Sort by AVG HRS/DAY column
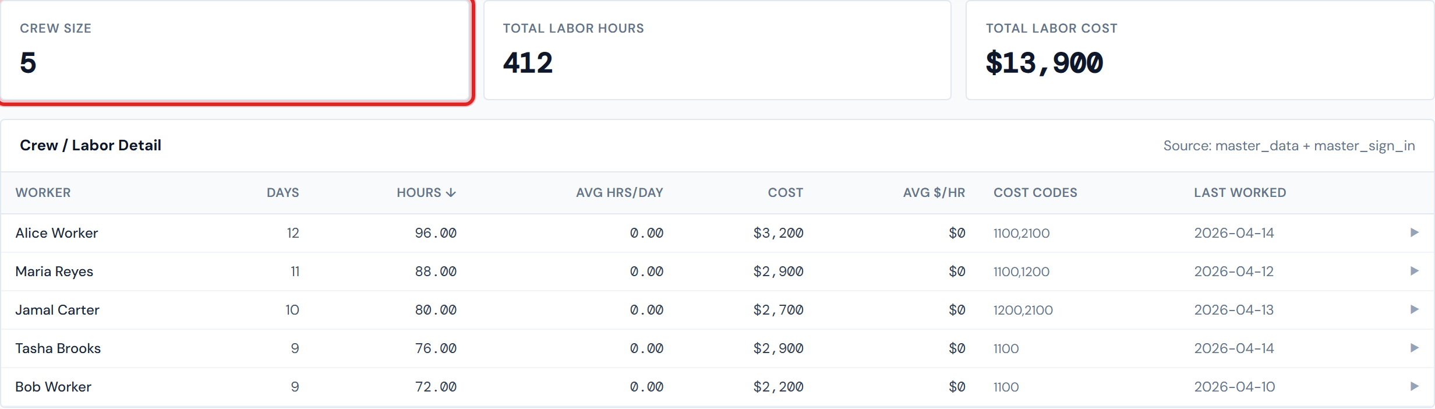1435x409 pixels. 620,192
